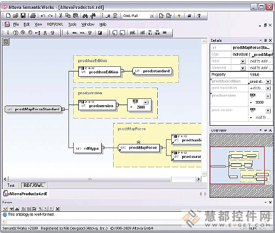Click the double-arrow reload icon in top toolbar
This screenshot has width=275, height=233.
point(189,16)
